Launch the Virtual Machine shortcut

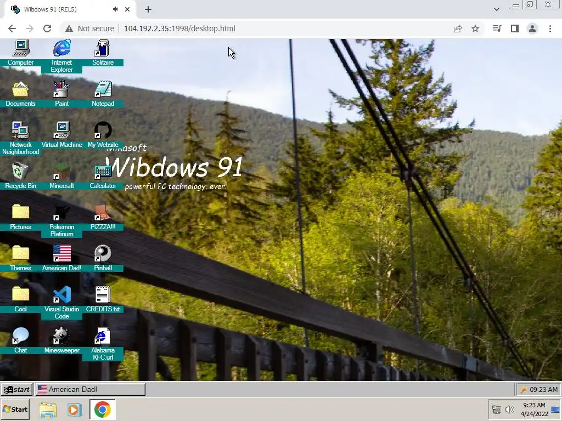(61, 135)
